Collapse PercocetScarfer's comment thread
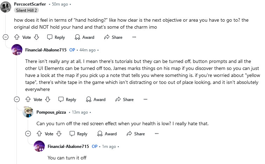 [x=6, y=37]
